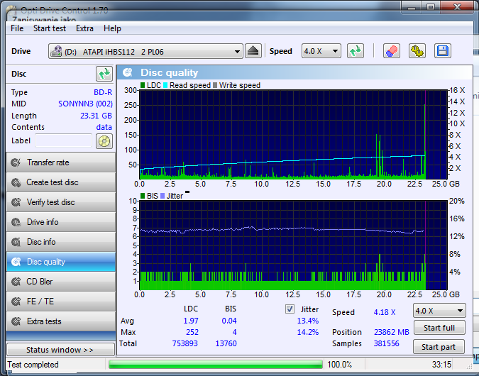Click the Length value 23.31 GB
Image resolution: width=479 pixels, height=376 pixels.
(96, 116)
